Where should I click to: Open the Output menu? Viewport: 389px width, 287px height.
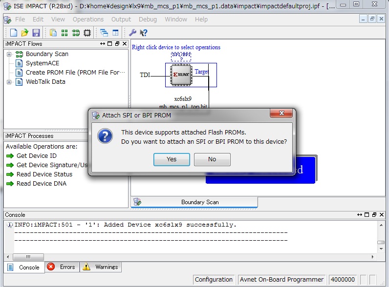click(x=121, y=19)
